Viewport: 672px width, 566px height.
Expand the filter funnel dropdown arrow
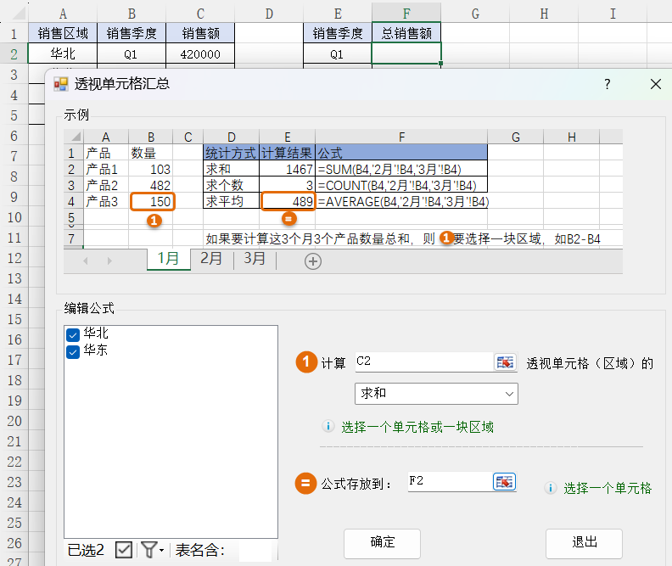(x=161, y=551)
